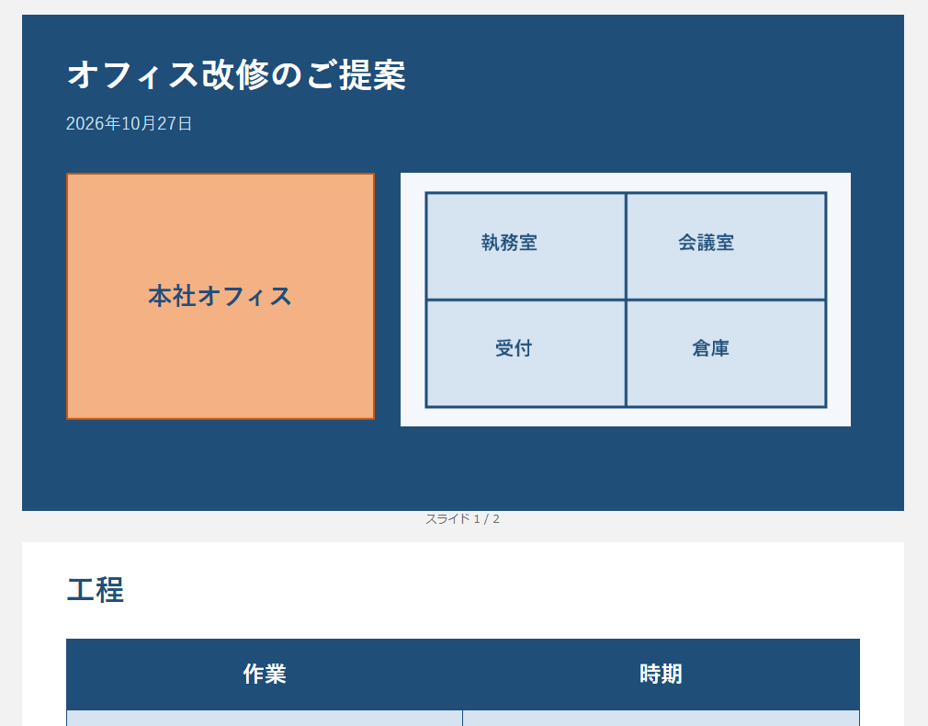Click the スライド 1 / 2 label
928x726 pixels.
click(463, 519)
